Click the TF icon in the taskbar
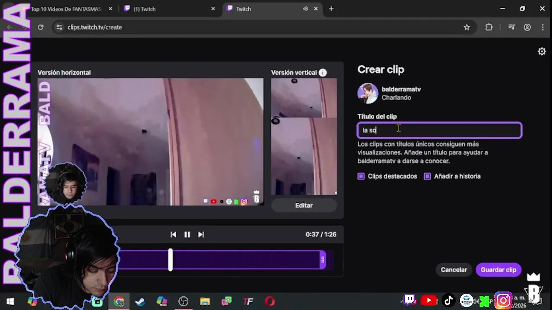The width and height of the screenshot is (552, 310). [x=248, y=301]
